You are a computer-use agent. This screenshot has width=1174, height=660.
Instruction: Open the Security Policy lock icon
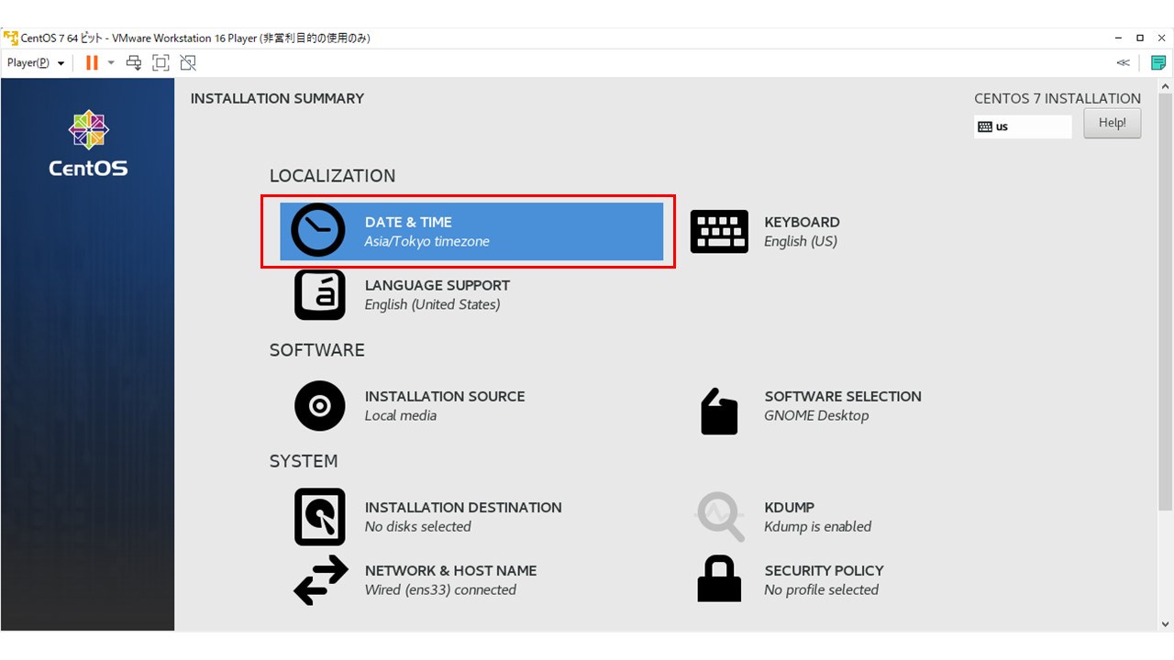click(x=719, y=578)
